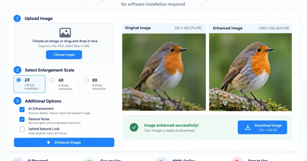
Task: Click the download arrow icon
Action: (x=248, y=127)
